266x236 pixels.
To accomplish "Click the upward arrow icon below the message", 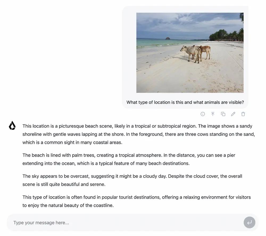I will pyautogui.click(x=213, y=114).
